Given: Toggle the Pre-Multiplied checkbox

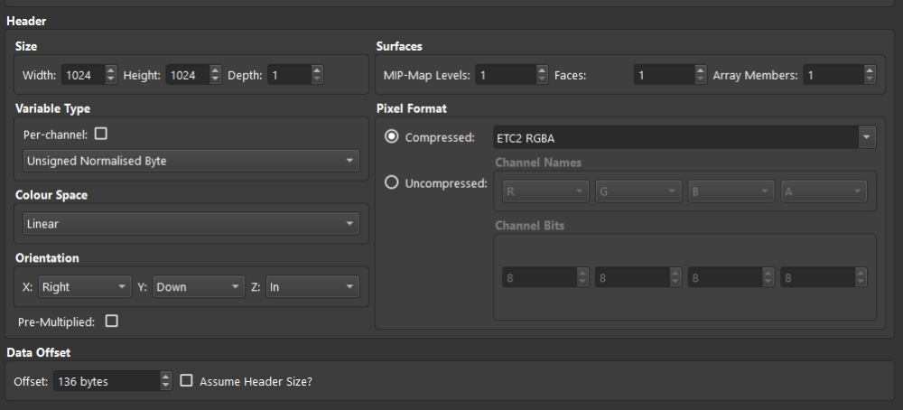Looking at the screenshot, I should [x=112, y=321].
